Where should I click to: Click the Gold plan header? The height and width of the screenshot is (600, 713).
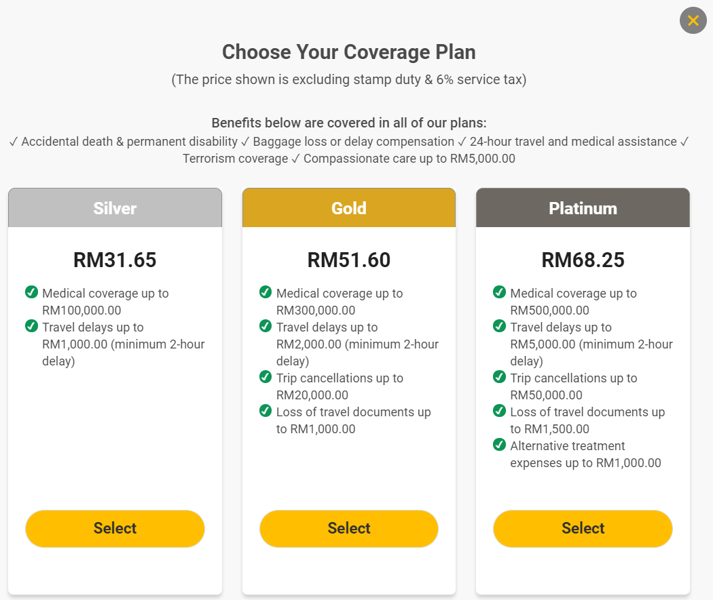[x=348, y=207]
